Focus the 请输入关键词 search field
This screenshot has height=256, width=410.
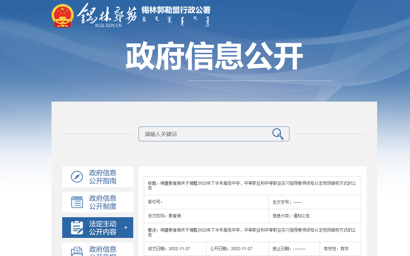pos(204,134)
